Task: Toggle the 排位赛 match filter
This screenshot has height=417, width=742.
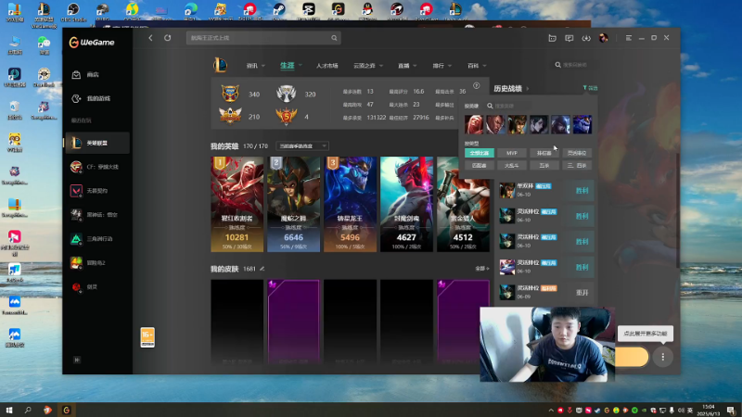Action: pyautogui.click(x=544, y=153)
